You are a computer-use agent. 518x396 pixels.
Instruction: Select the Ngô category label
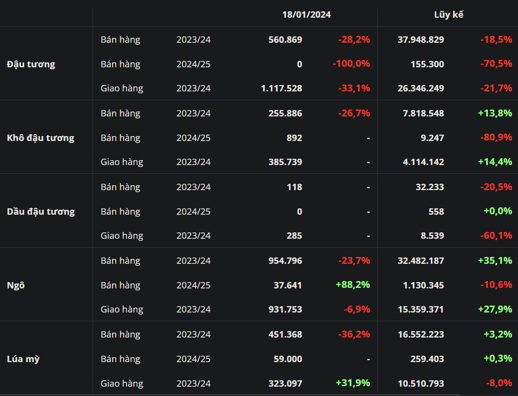[x=16, y=285]
